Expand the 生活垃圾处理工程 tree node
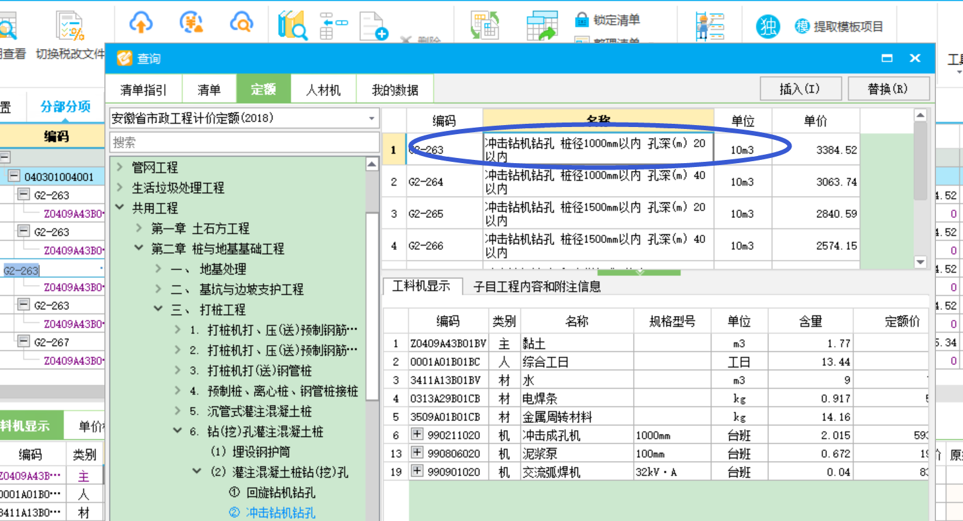963x521 pixels. pos(120,188)
